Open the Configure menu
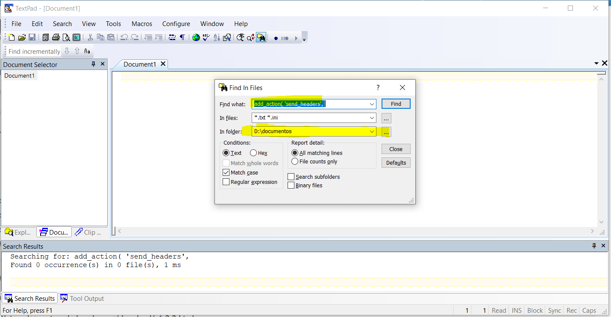 point(176,24)
